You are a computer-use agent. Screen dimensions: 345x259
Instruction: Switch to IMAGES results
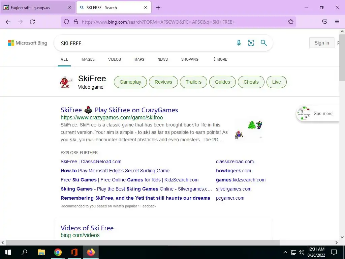coord(88,59)
